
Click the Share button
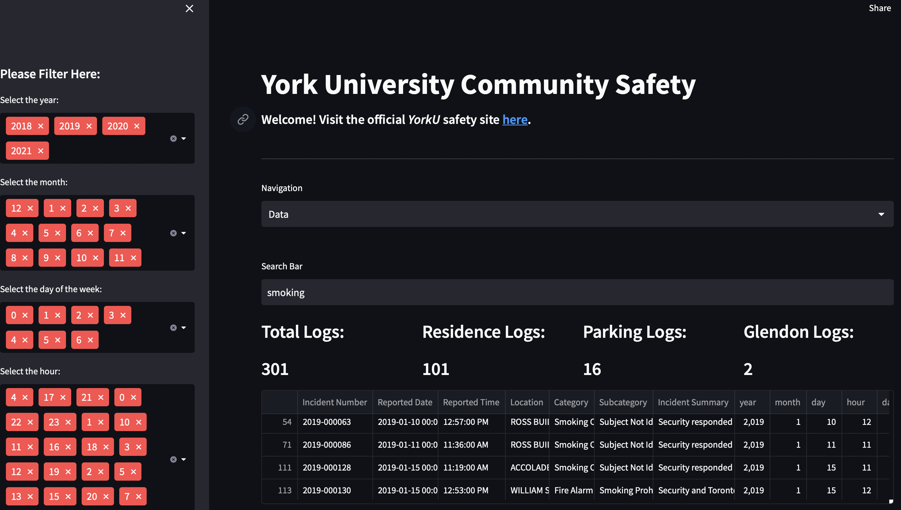879,8
